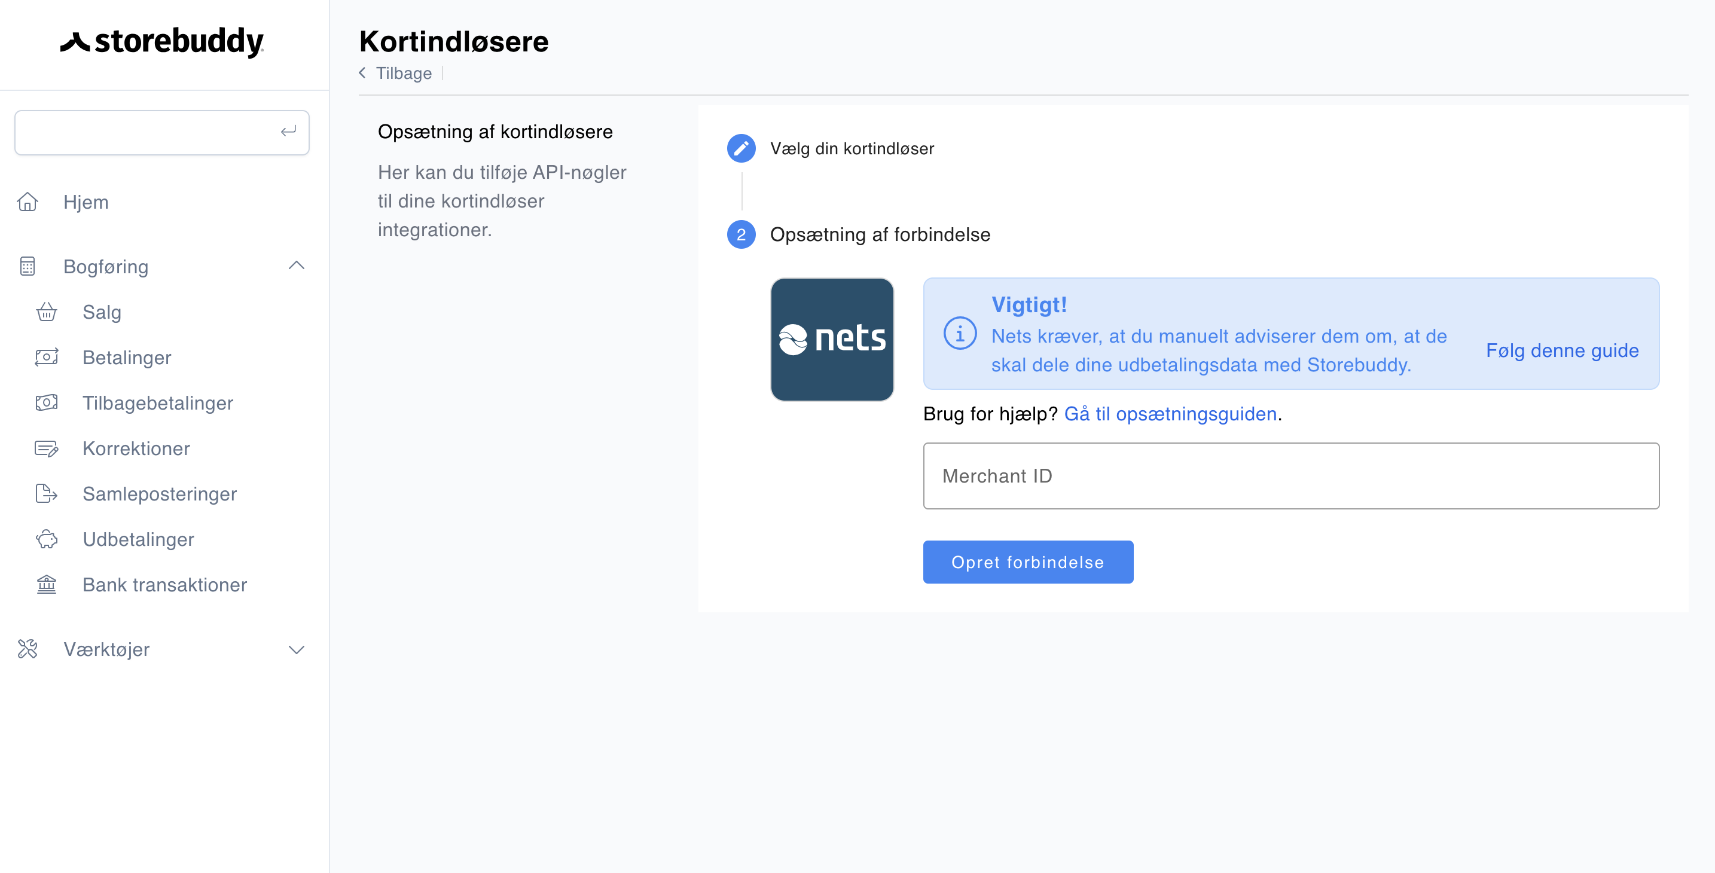Click the Hjem house icon
Image resolution: width=1715 pixels, height=873 pixels.
click(28, 202)
